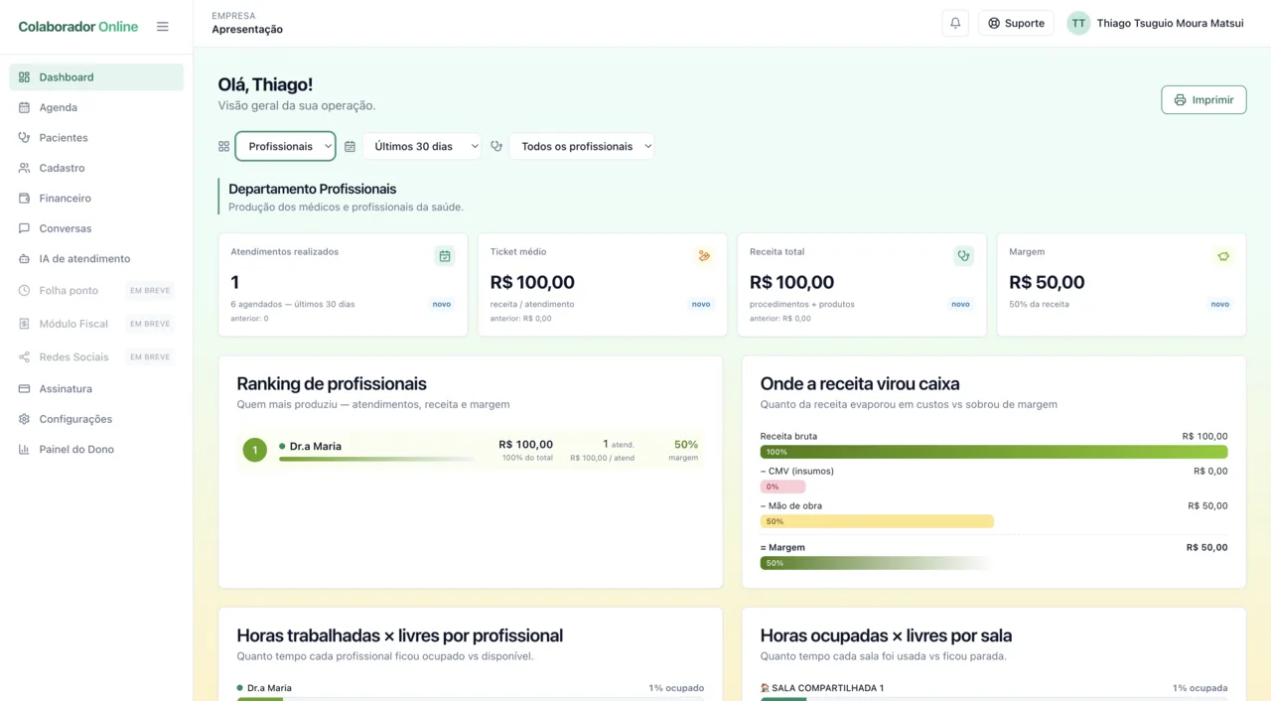Select Folha ponto sidebar item
Image resolution: width=1271 pixels, height=701 pixels.
[x=96, y=291]
